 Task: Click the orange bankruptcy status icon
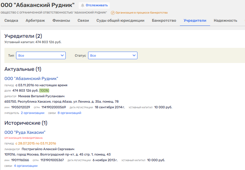113,13
